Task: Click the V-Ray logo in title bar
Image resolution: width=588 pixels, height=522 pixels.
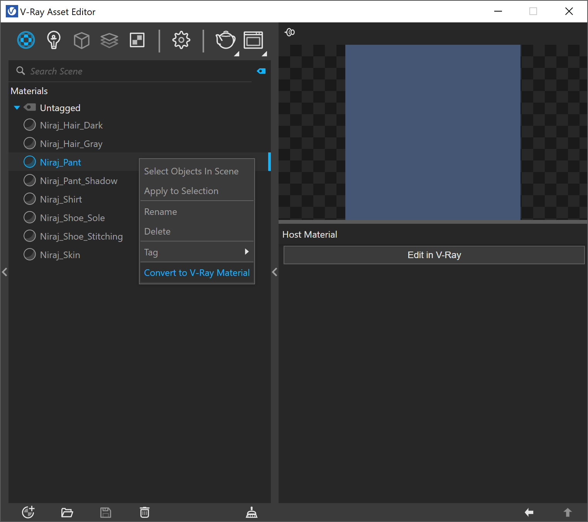Action: click(12, 12)
